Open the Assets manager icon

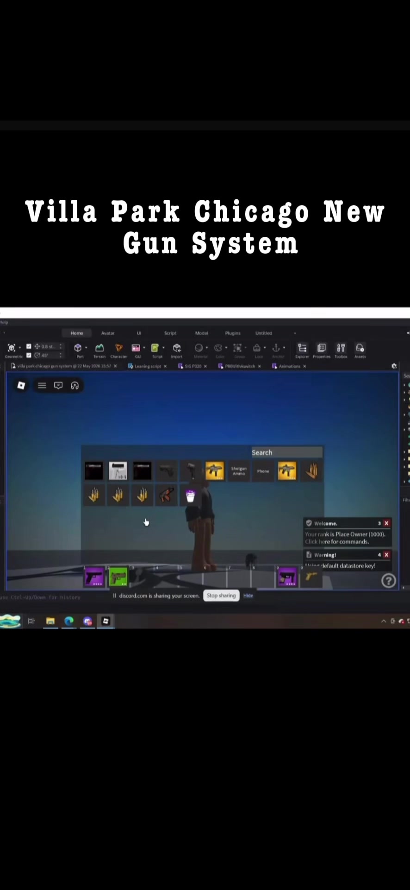pos(360,348)
